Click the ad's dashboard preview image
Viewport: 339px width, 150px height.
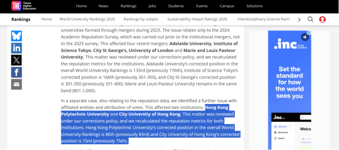tap(291, 131)
